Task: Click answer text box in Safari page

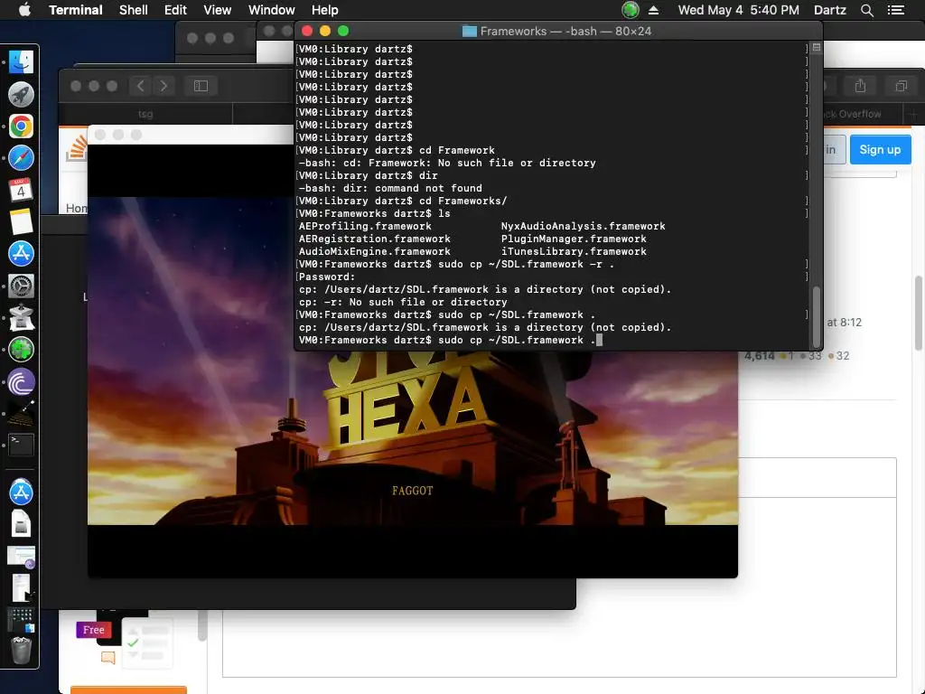Action: (559, 587)
